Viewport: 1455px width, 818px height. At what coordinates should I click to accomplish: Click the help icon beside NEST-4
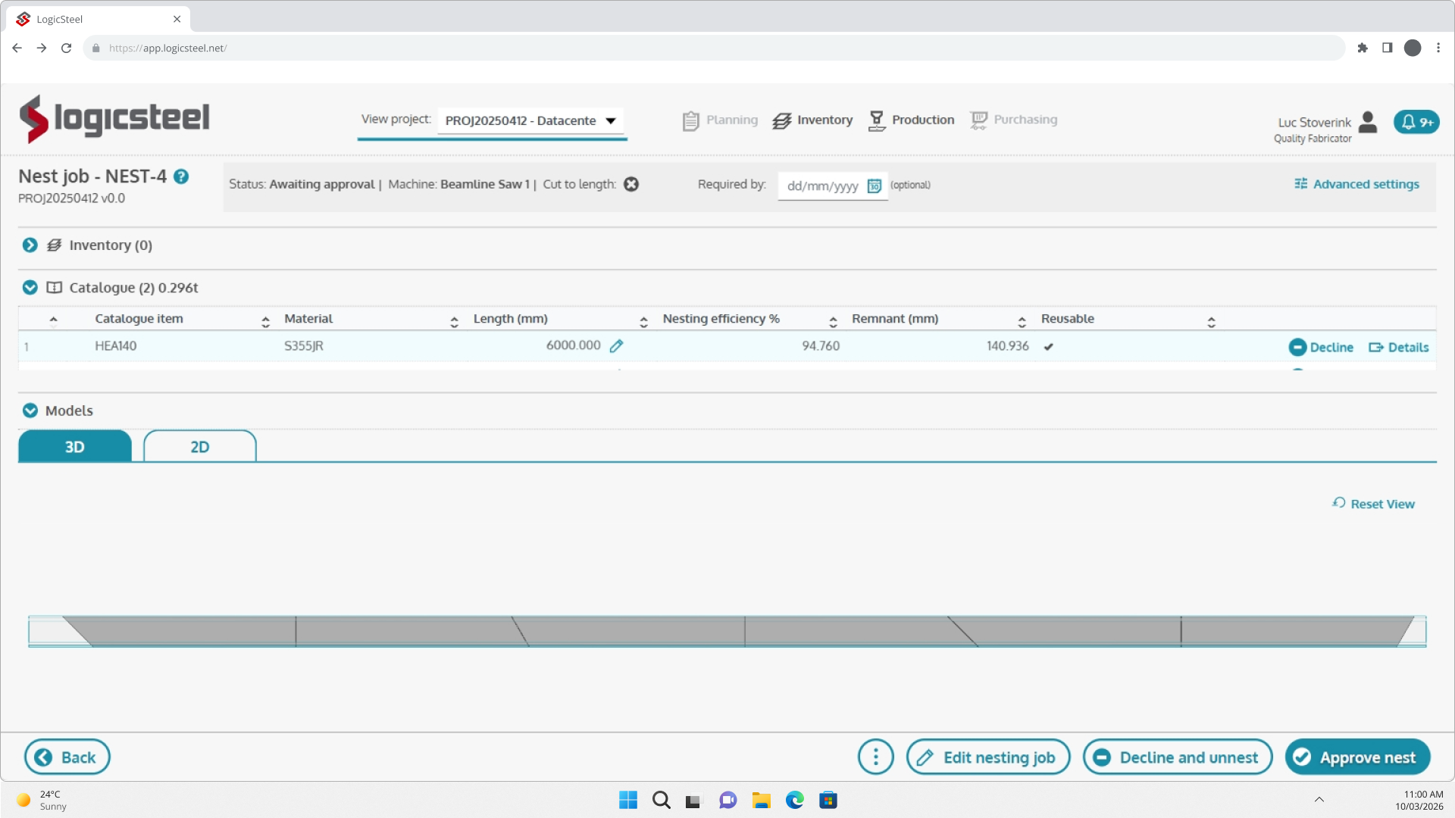point(181,176)
